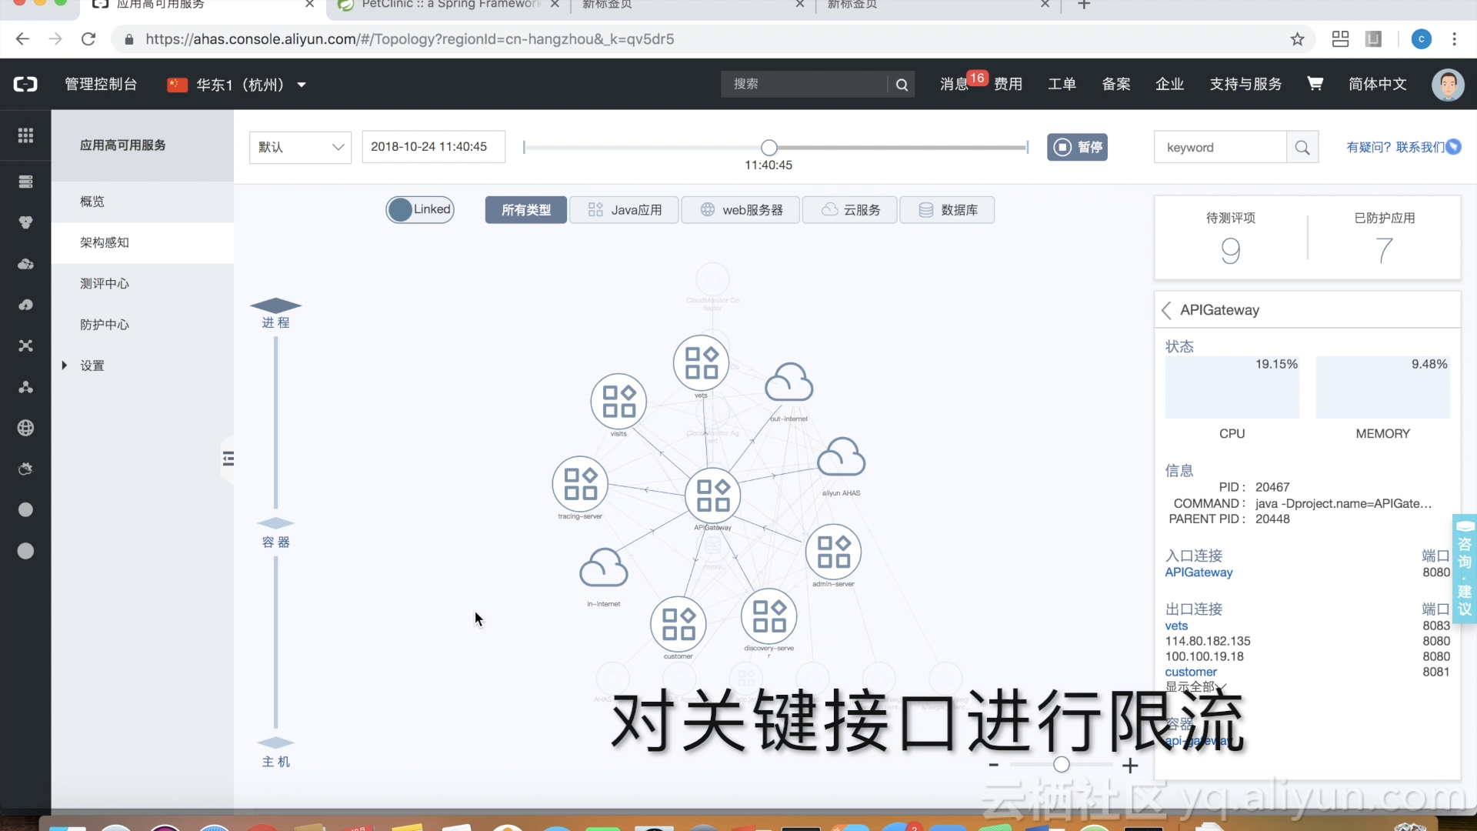Select the admin-server node icon
Screen dimensions: 1477x831
(833, 552)
